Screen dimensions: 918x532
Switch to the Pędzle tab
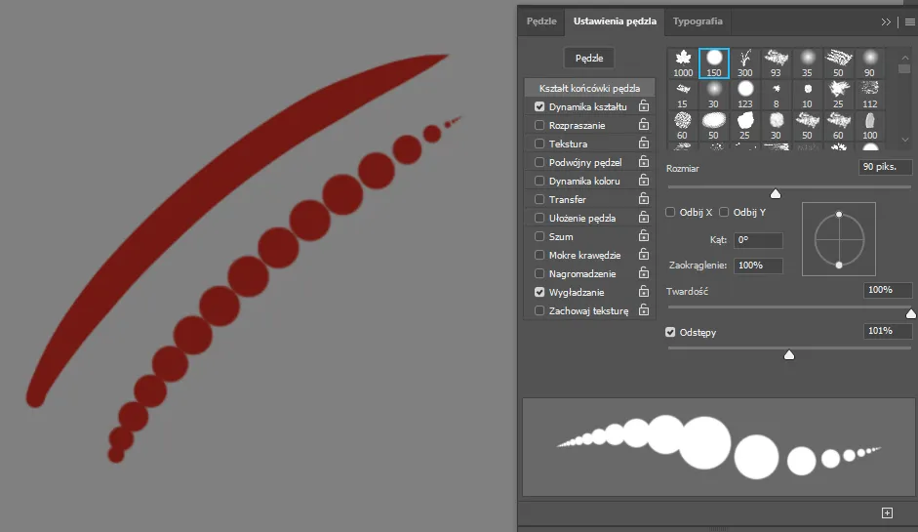click(540, 20)
